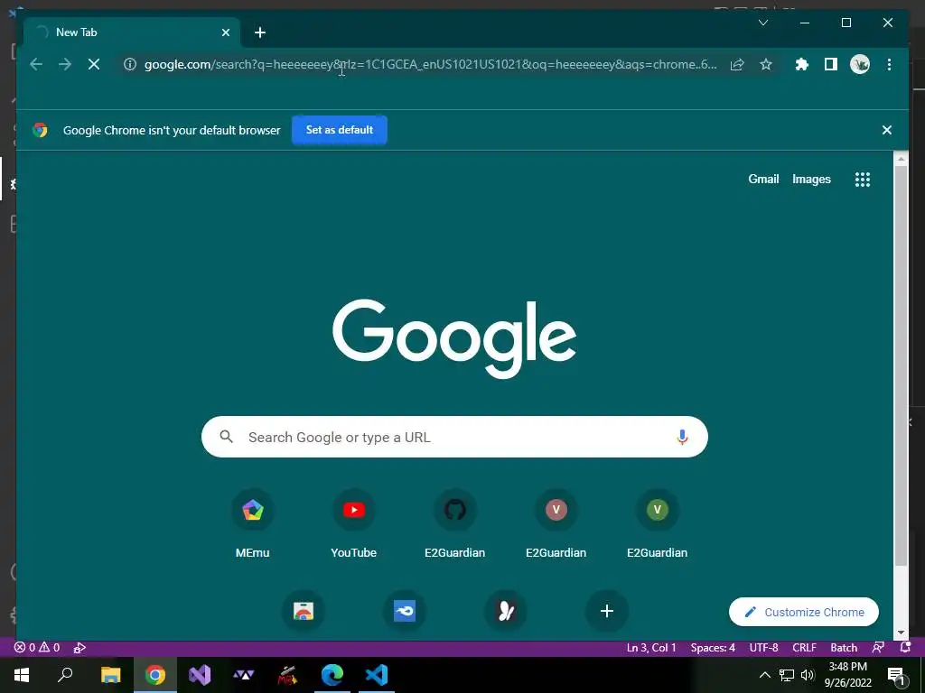Change line endings via CRLF
The width and height of the screenshot is (925, 693).
[x=804, y=648]
